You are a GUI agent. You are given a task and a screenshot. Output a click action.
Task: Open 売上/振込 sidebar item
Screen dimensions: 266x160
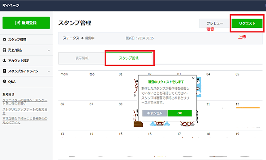coord(27,50)
